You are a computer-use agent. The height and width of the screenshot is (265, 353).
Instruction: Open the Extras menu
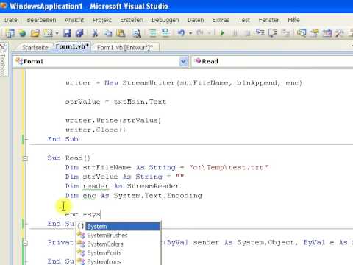pos(221,20)
